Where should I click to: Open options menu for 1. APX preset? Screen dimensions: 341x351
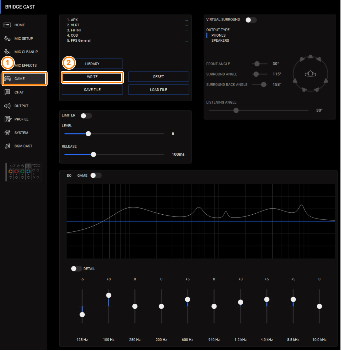(187, 20)
